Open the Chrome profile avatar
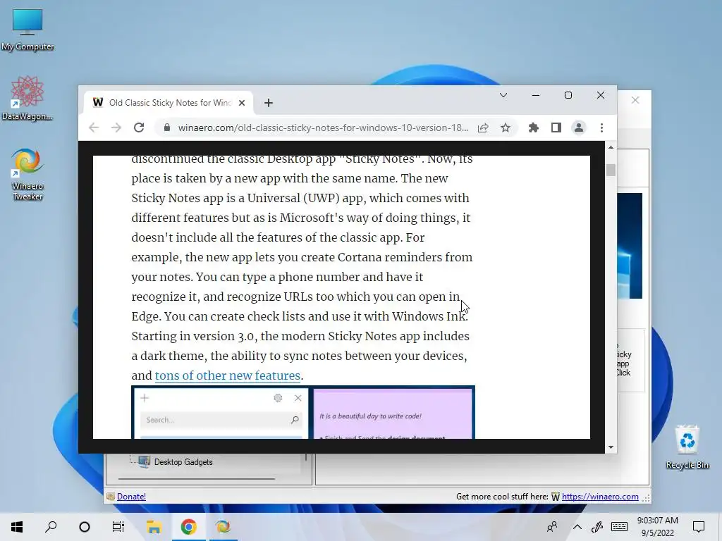This screenshot has height=541, width=722. (x=578, y=128)
